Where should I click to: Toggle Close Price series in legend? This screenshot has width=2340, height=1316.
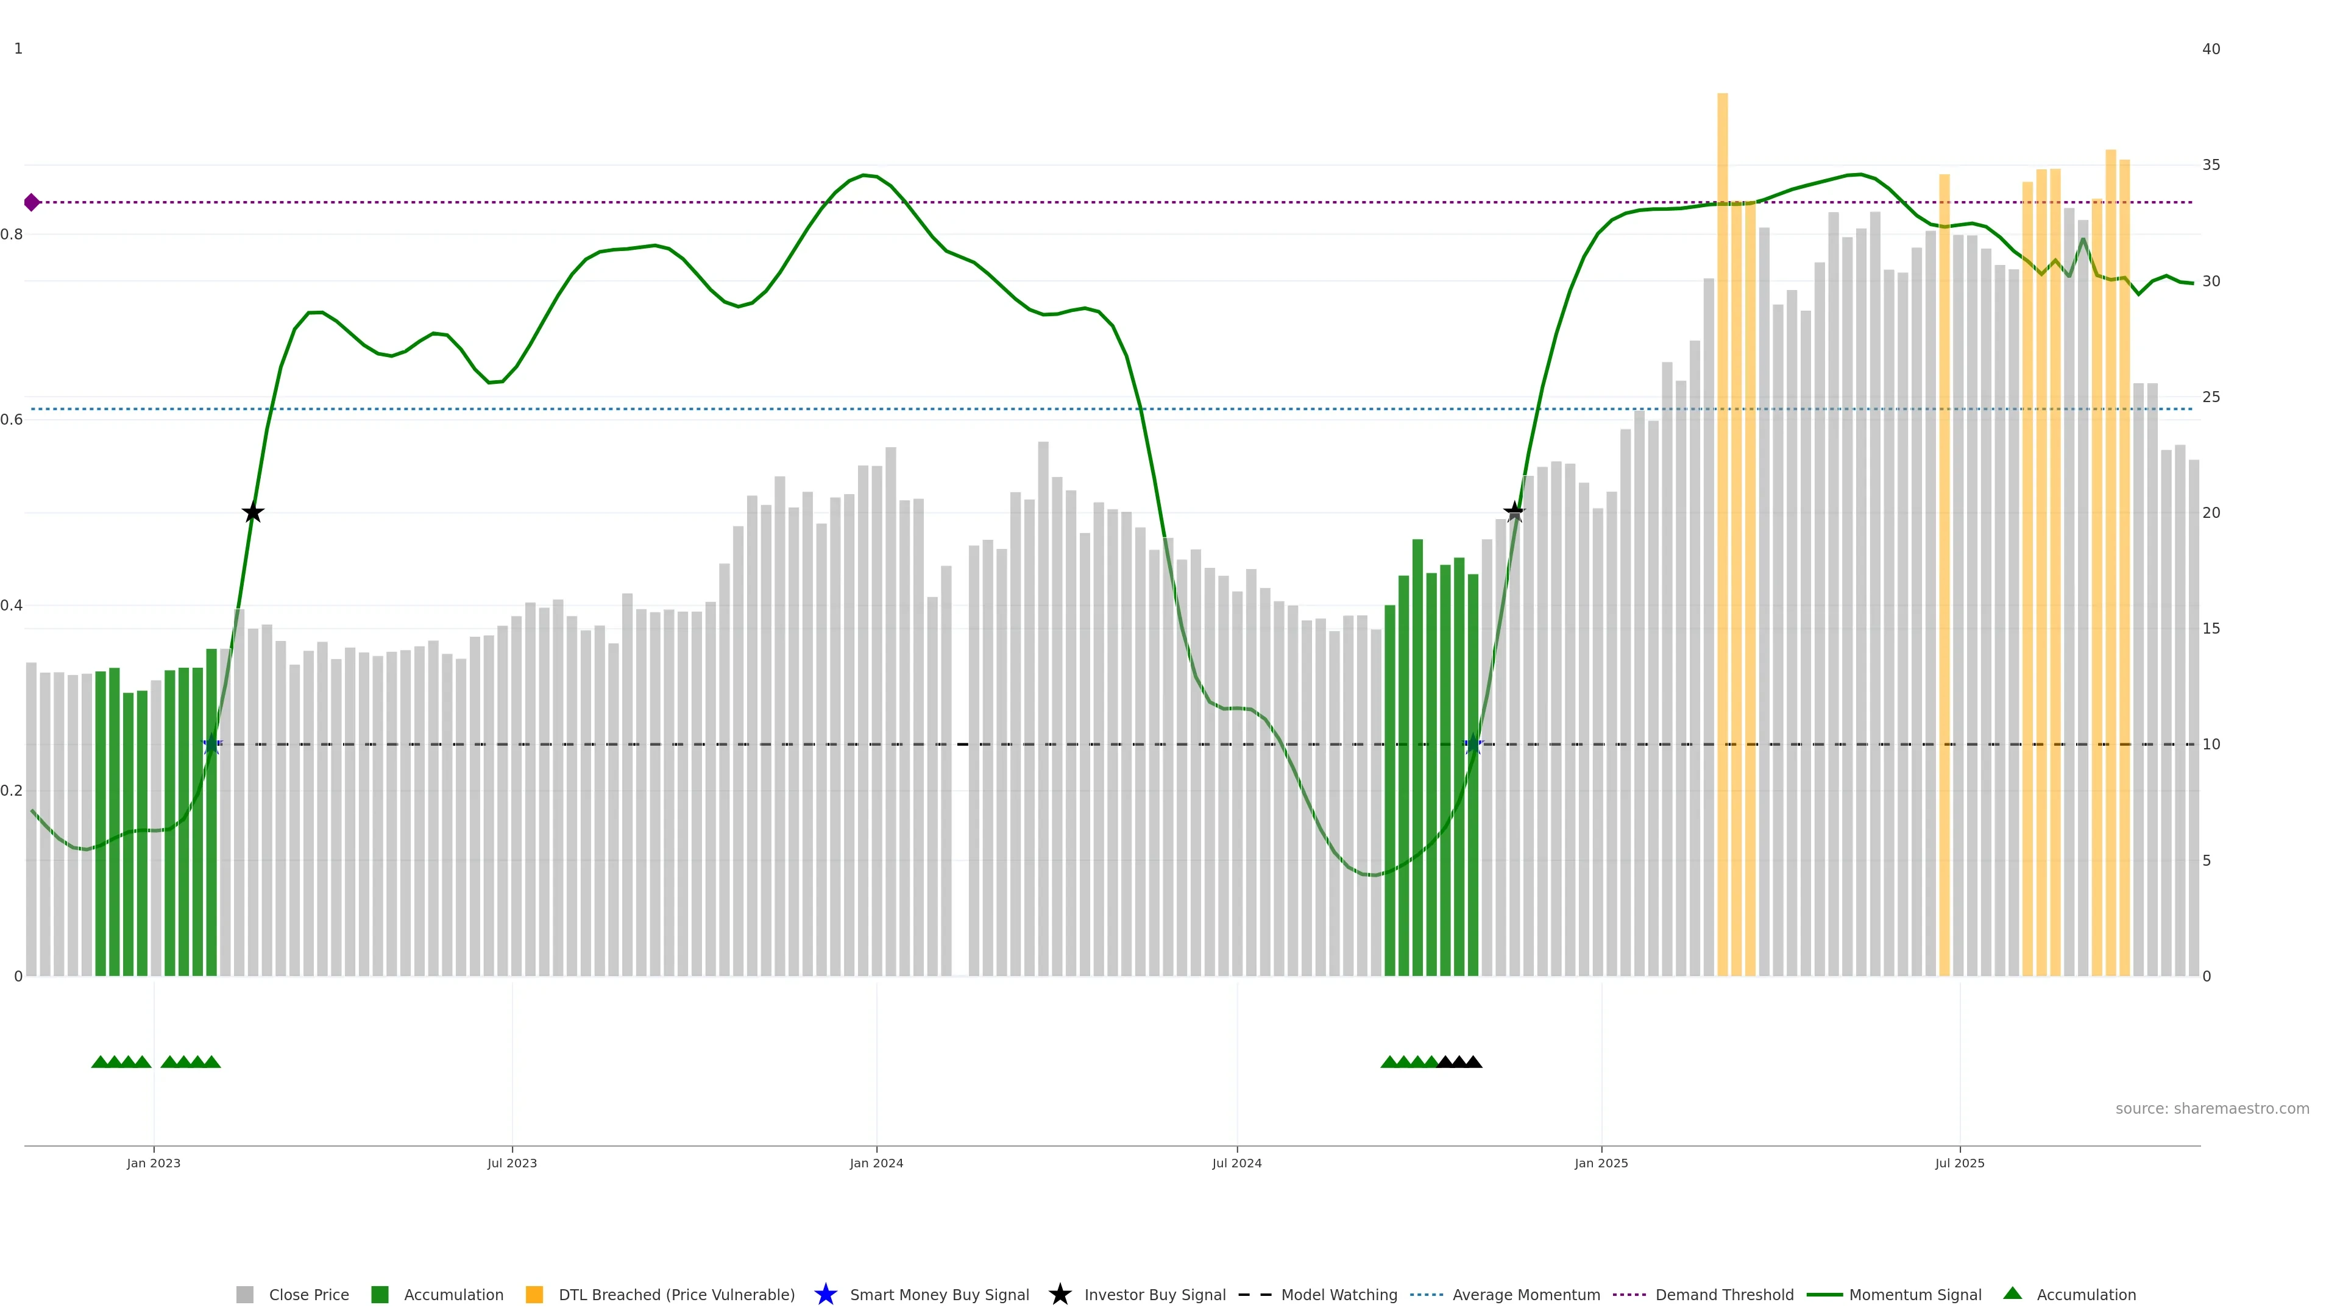pos(308,1295)
